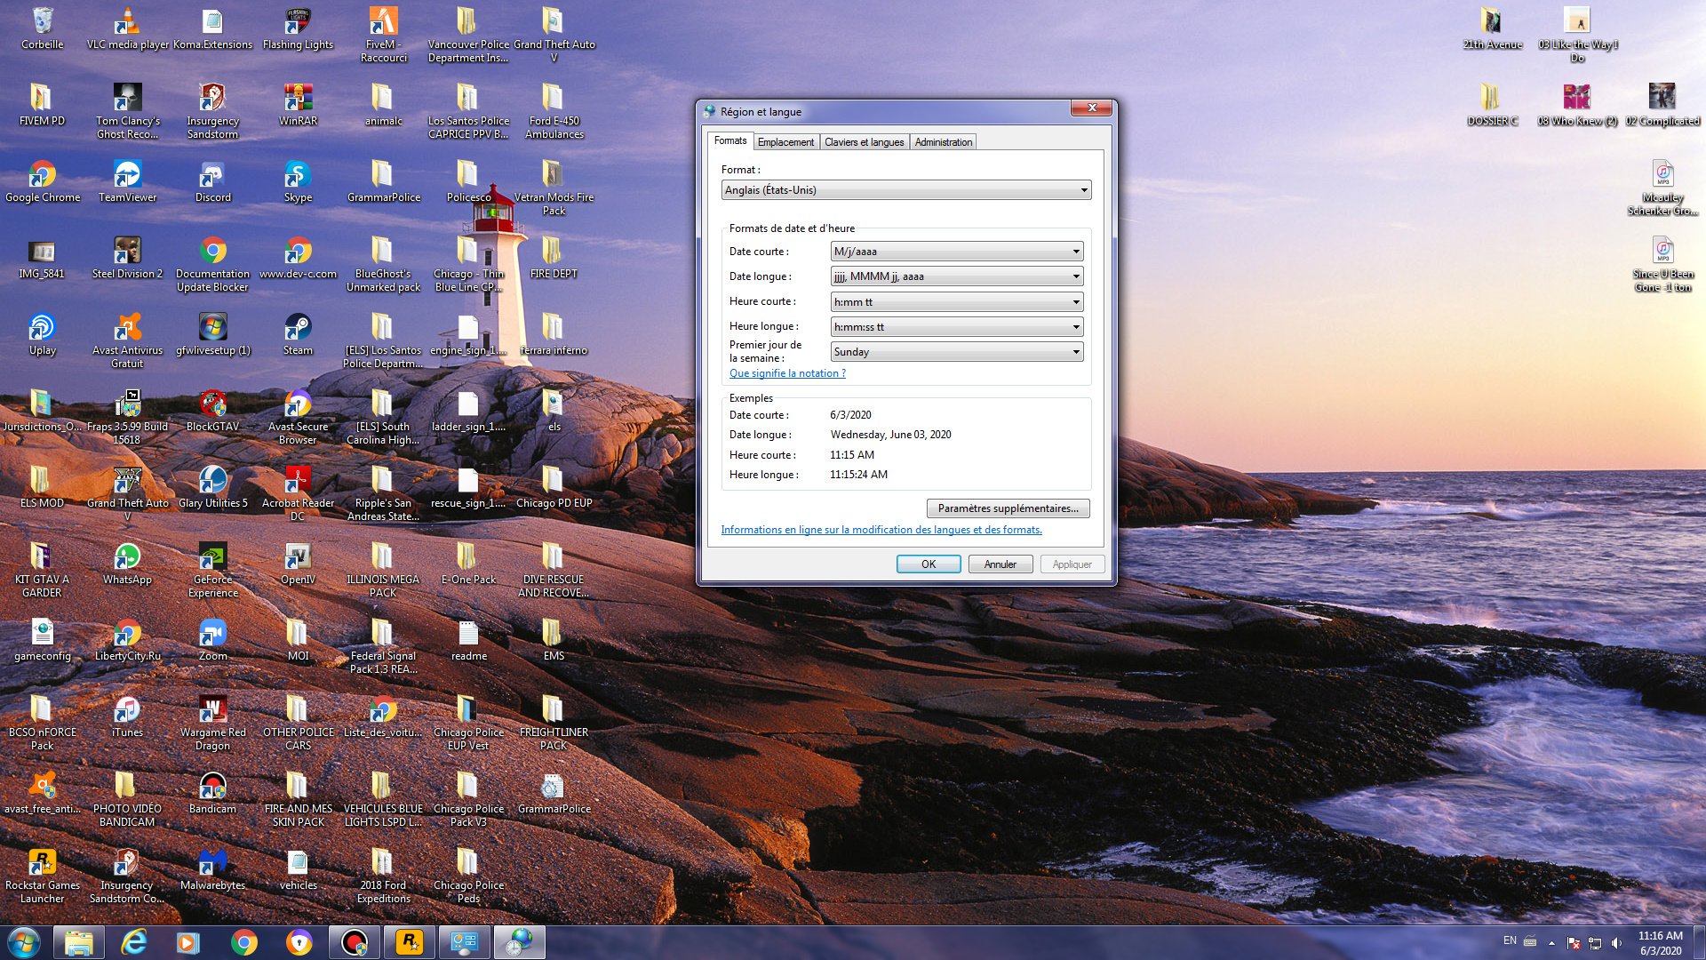This screenshot has width=1706, height=960.
Task: Switch to Claviers et langues tab
Action: coord(864,142)
